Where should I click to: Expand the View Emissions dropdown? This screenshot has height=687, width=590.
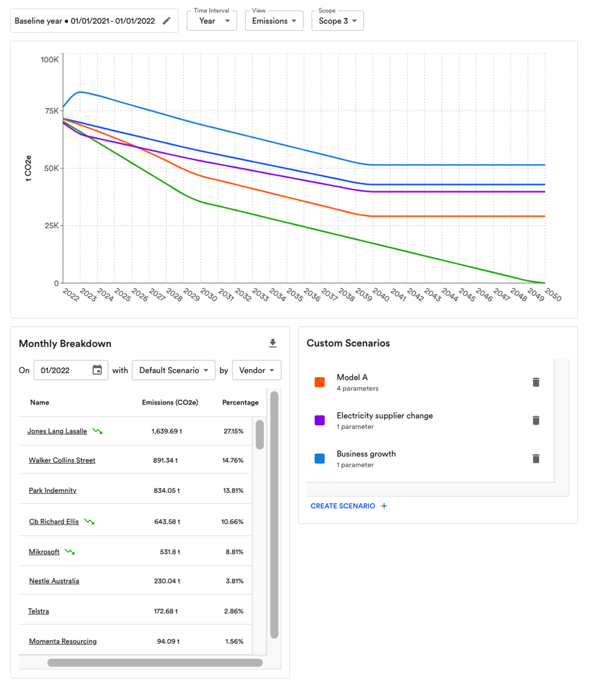coord(274,20)
